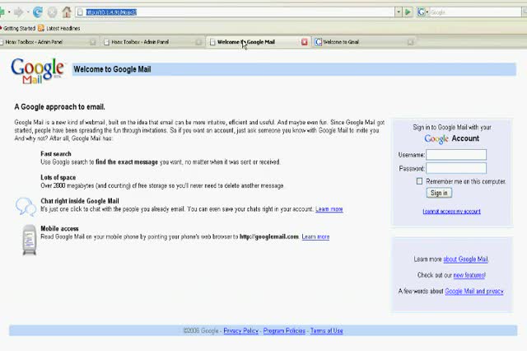Click the mobile phone icon
Screen dimensions: 527x351
(x=30, y=240)
